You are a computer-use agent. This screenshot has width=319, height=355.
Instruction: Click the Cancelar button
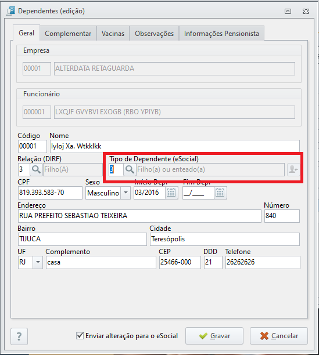pos(279,336)
